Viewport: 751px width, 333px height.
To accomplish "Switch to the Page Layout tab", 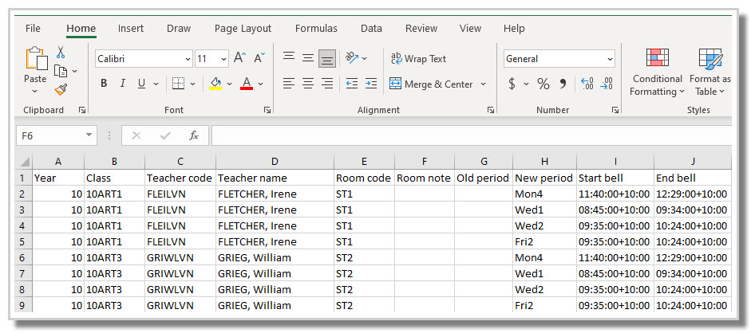I will tap(243, 29).
